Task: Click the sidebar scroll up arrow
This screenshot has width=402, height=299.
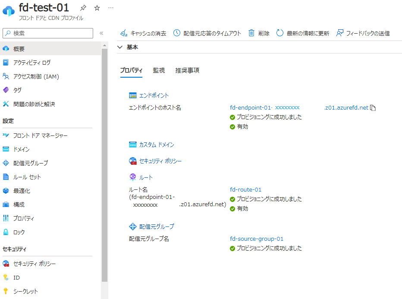Action: (104, 45)
